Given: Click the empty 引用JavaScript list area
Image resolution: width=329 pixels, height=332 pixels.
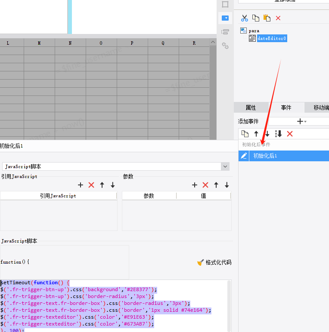Looking at the screenshot, I should 59,215.
